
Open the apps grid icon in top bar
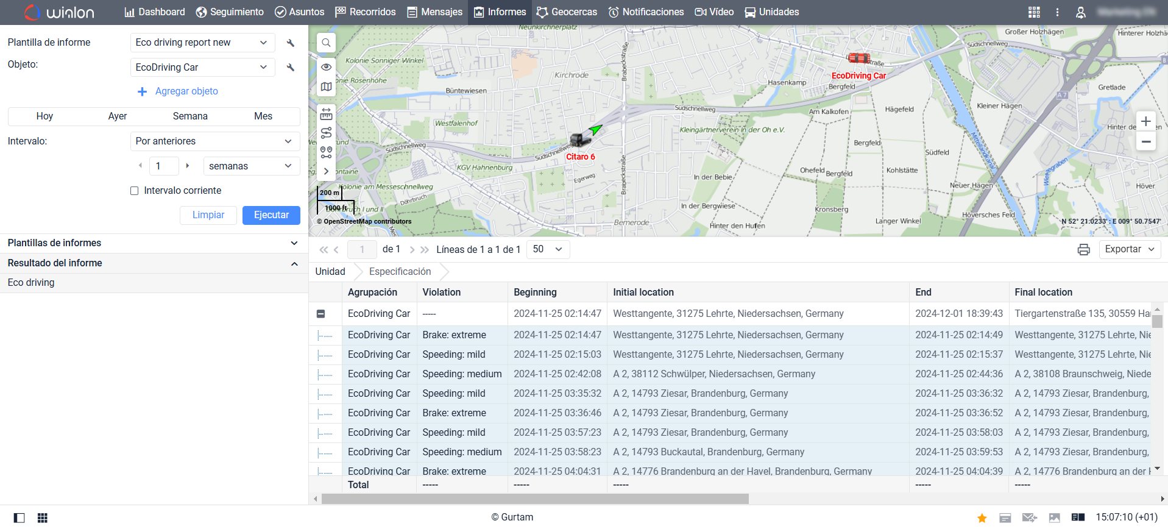point(1034,12)
